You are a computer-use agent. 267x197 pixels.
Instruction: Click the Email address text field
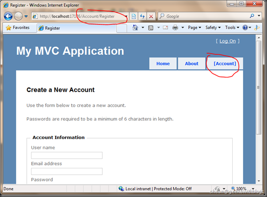click(67, 171)
